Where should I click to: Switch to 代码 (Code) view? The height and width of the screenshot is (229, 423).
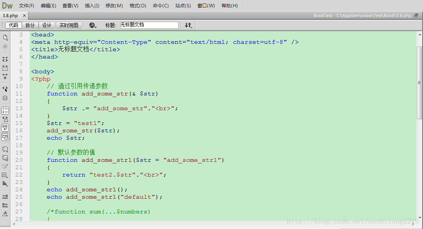click(14, 25)
